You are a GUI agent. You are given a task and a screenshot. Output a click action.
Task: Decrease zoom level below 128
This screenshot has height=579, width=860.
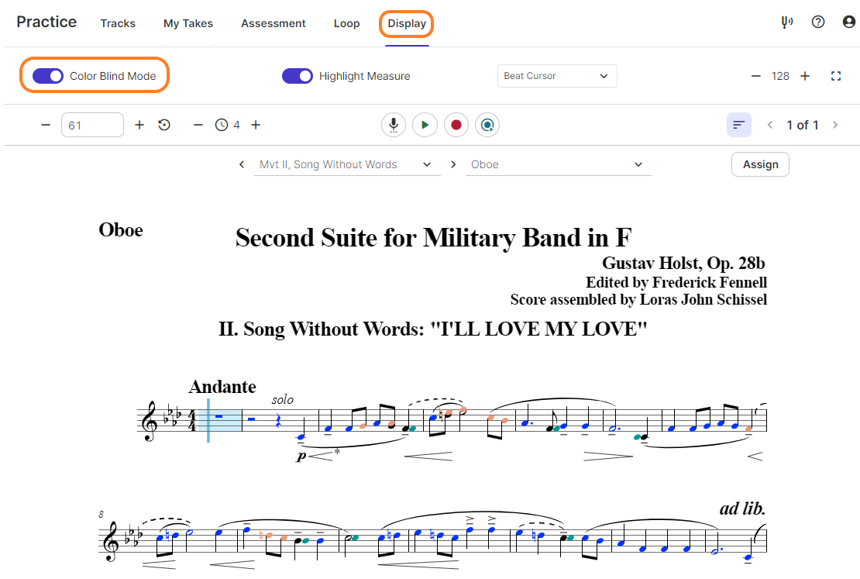point(755,76)
